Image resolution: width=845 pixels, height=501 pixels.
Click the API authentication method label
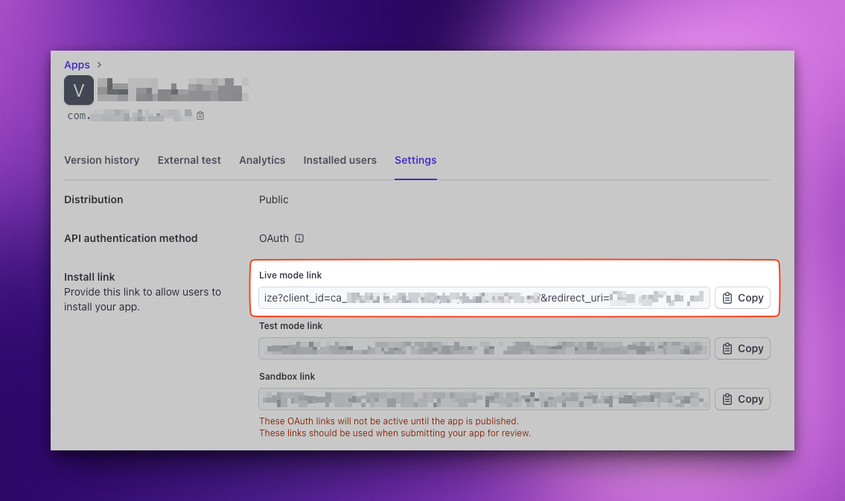pyautogui.click(x=131, y=238)
